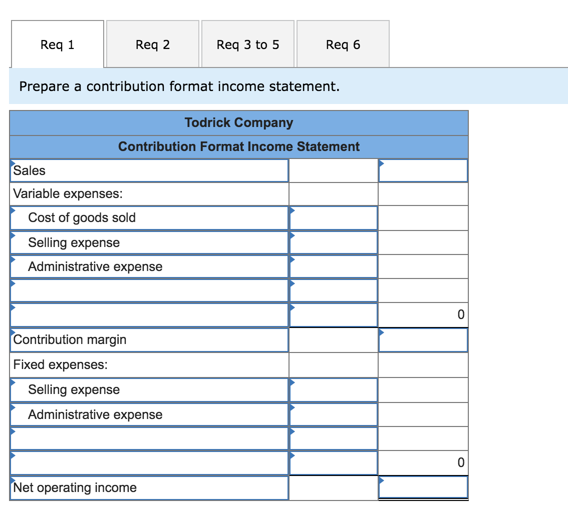This screenshot has height=507, width=568.
Task: Click the fixed expenses subtotal showing 0
Action: click(x=423, y=462)
